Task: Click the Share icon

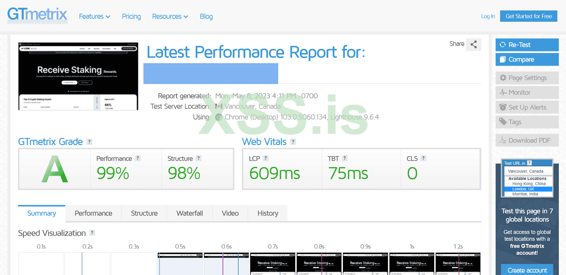Action: tap(474, 44)
